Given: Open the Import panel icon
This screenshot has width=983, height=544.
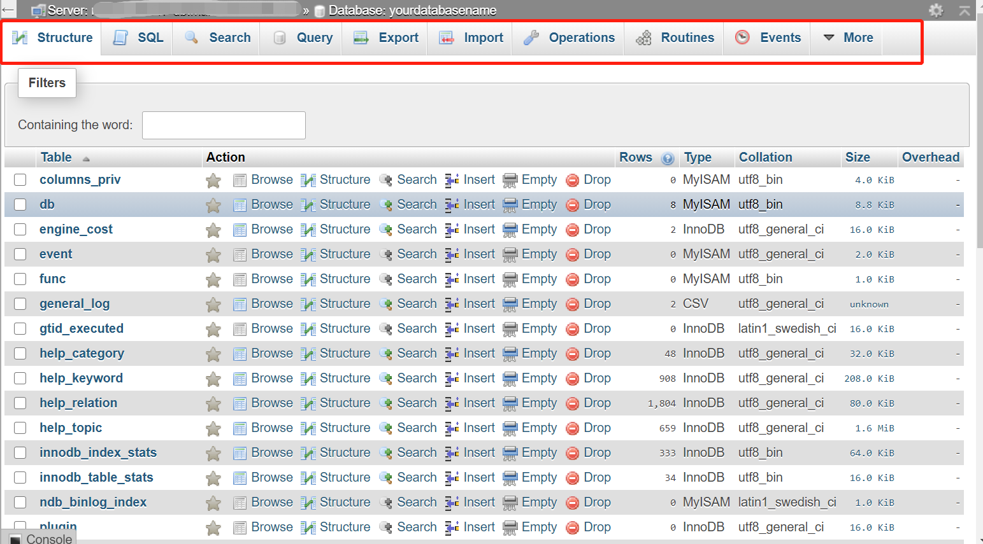Looking at the screenshot, I should coord(446,38).
